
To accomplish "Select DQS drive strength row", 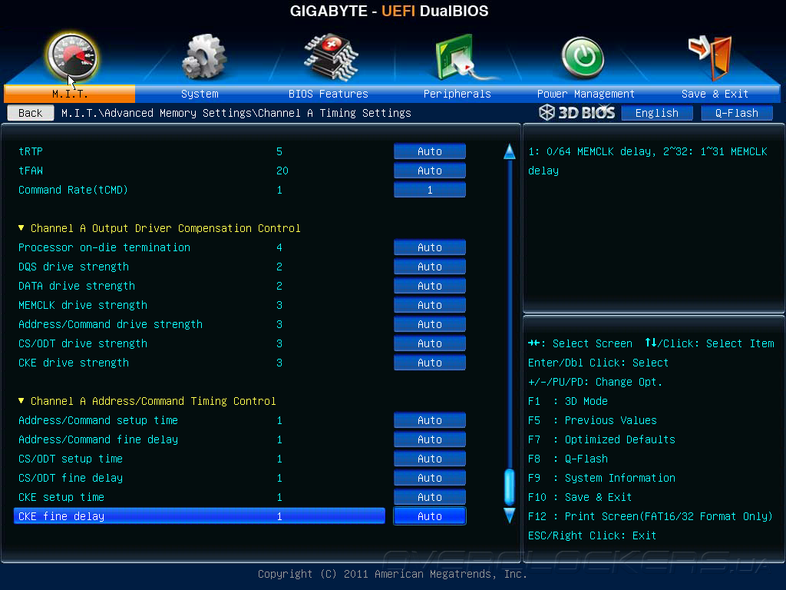I will tap(200, 267).
